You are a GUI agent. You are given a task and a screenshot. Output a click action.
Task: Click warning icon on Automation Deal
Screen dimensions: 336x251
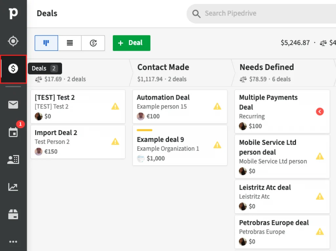[217, 106]
